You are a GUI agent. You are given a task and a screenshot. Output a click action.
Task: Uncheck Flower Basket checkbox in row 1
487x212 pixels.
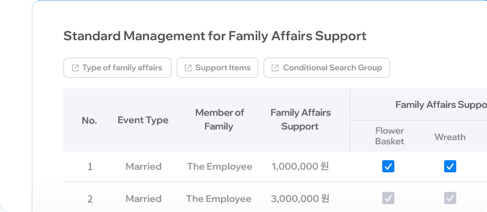click(388, 167)
